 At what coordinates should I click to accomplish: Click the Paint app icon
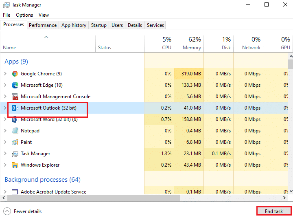[x=15, y=142]
